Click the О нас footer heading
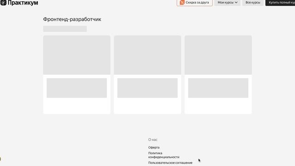Viewport: 295px width, 166px height. pyautogui.click(x=153, y=140)
